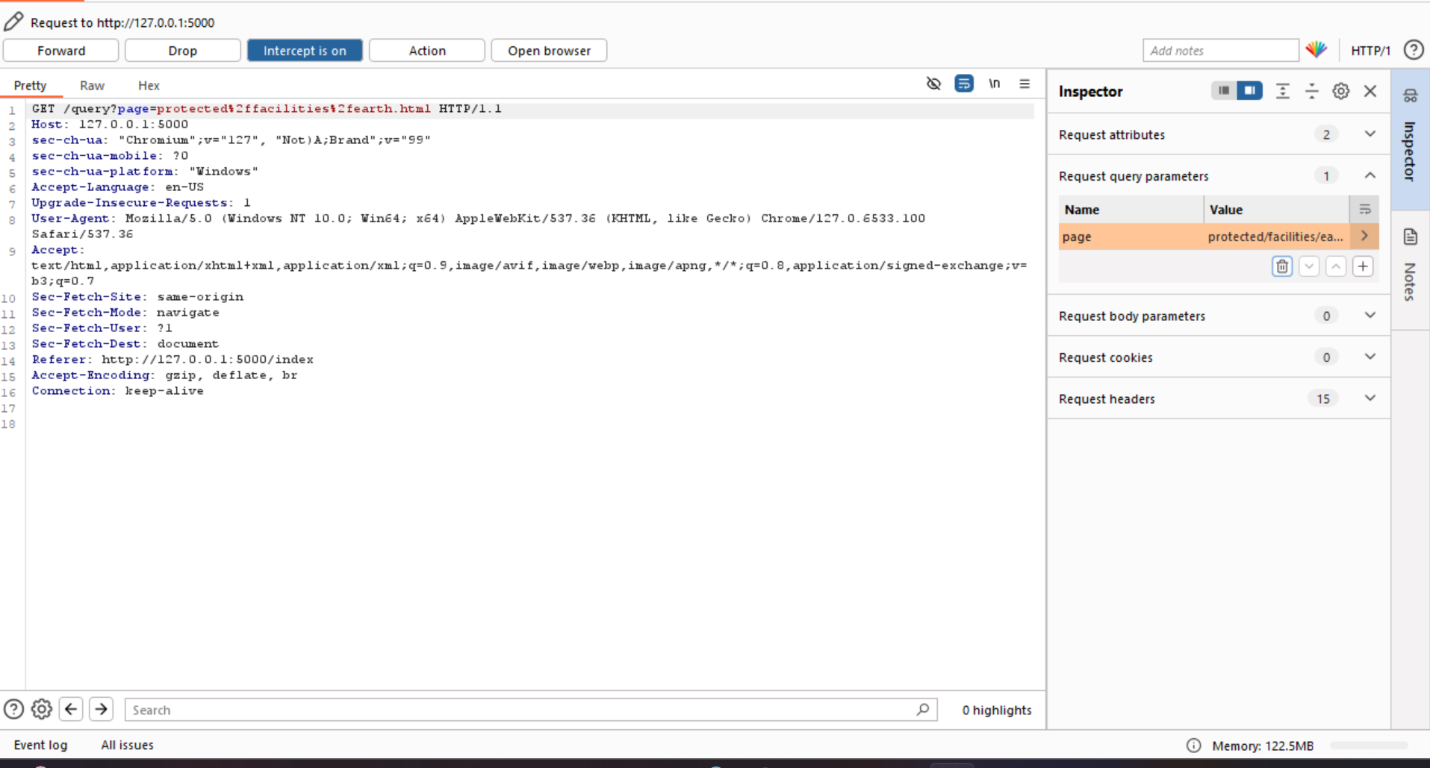Click the Search input field
Image resolution: width=1430 pixels, height=768 pixels.
[x=523, y=710]
